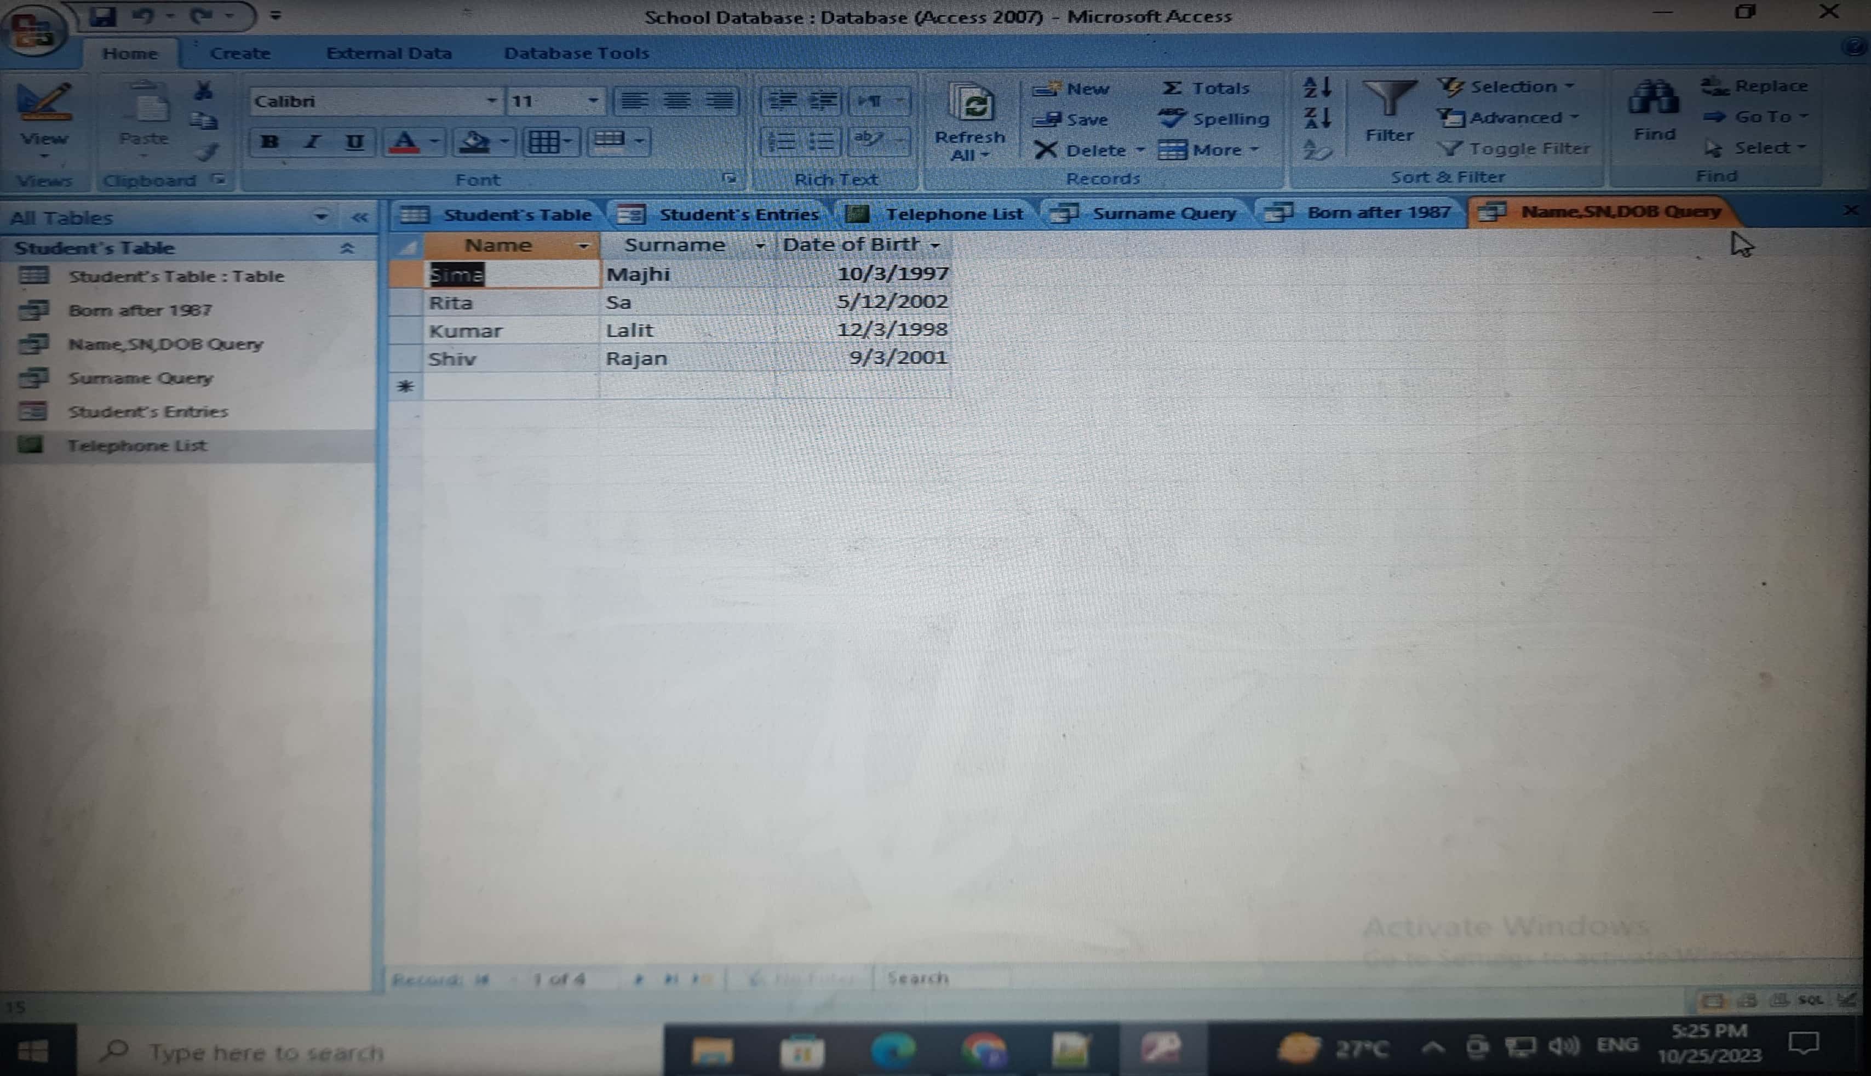Open Surname Query in navigation pane
1871x1076 pixels.
[140, 377]
